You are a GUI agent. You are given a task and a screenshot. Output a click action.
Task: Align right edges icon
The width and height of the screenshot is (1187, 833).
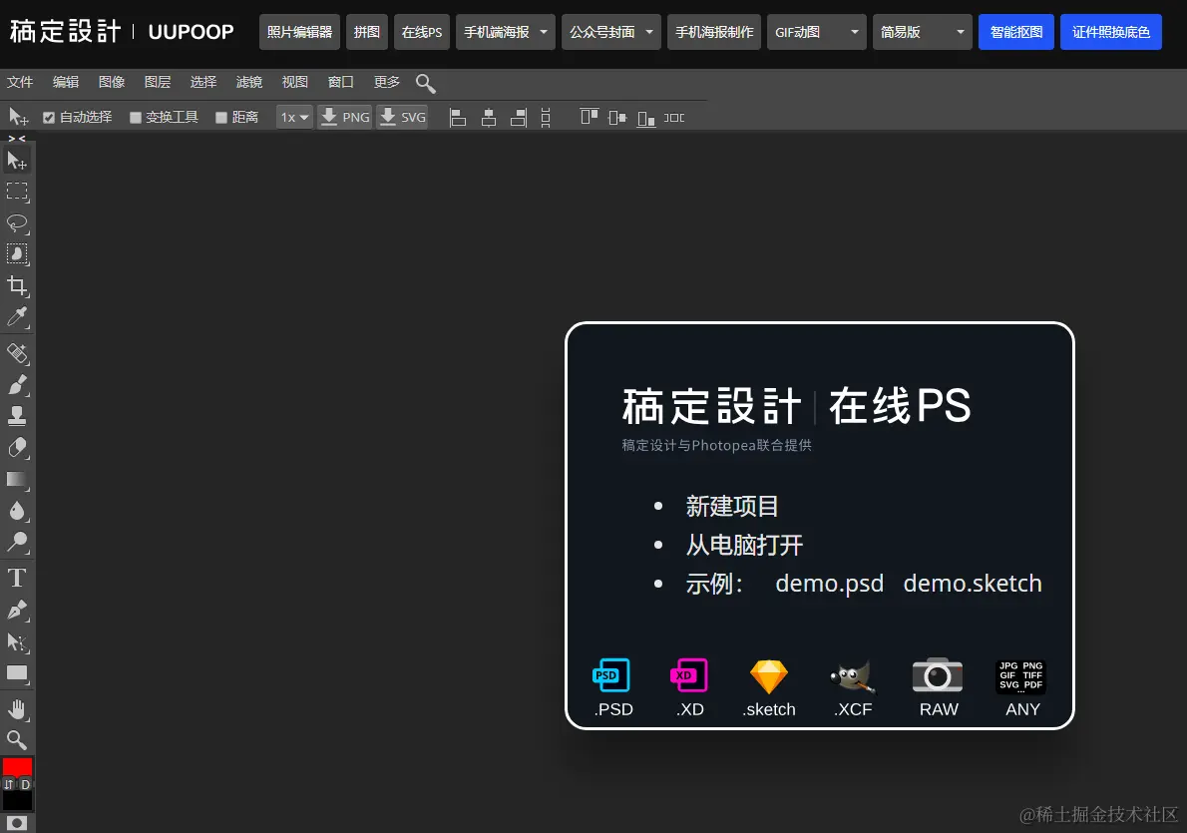(x=519, y=118)
